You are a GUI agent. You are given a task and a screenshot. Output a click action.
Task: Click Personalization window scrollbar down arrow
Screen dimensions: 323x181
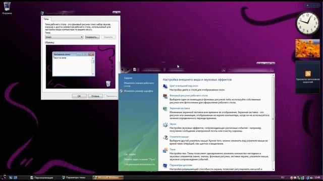(274, 169)
